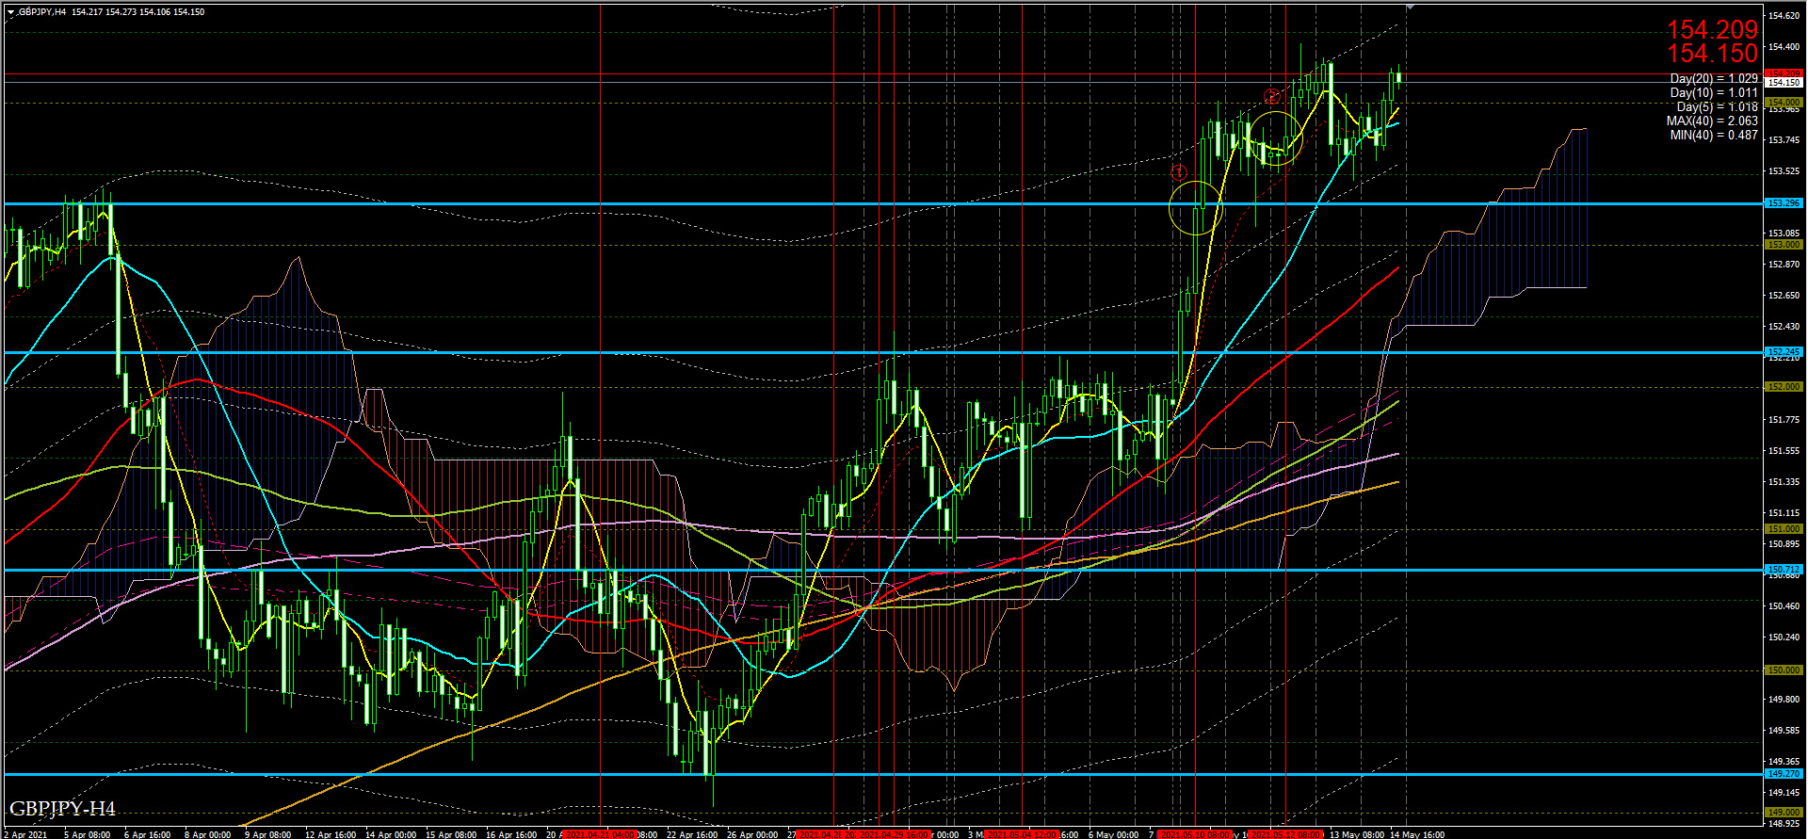Click the 22 Apr 16:00 time axis label
The height and width of the screenshot is (839, 1808).
tap(692, 834)
